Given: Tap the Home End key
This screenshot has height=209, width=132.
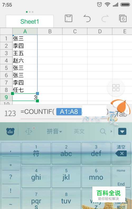Looking at the screenshot, I should point(121,177).
